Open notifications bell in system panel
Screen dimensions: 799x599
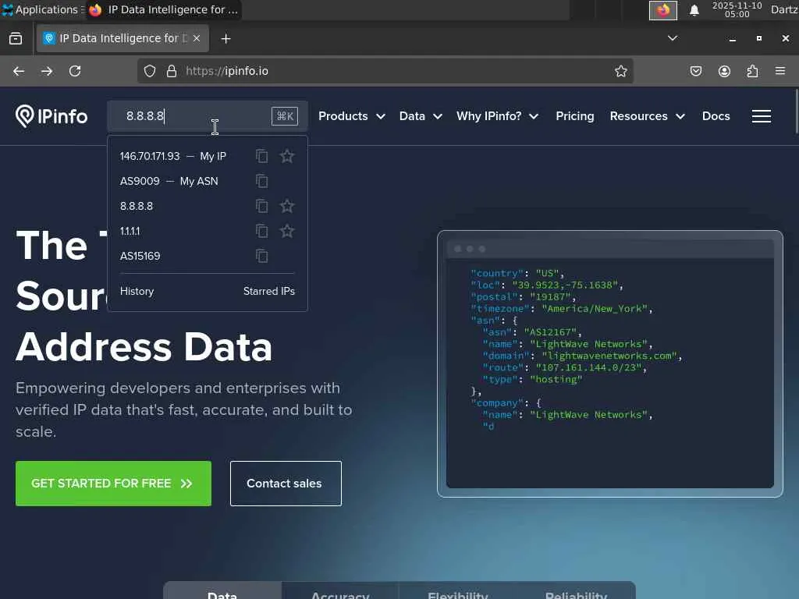point(694,10)
